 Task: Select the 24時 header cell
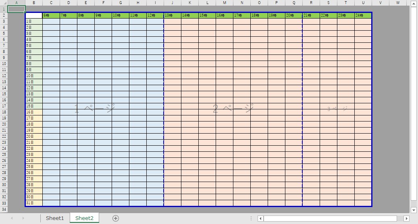pos(363,15)
